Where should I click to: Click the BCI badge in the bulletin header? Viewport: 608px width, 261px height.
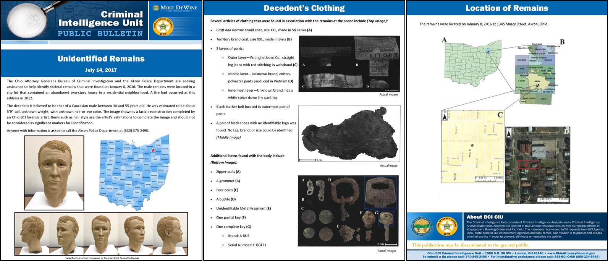click(163, 26)
